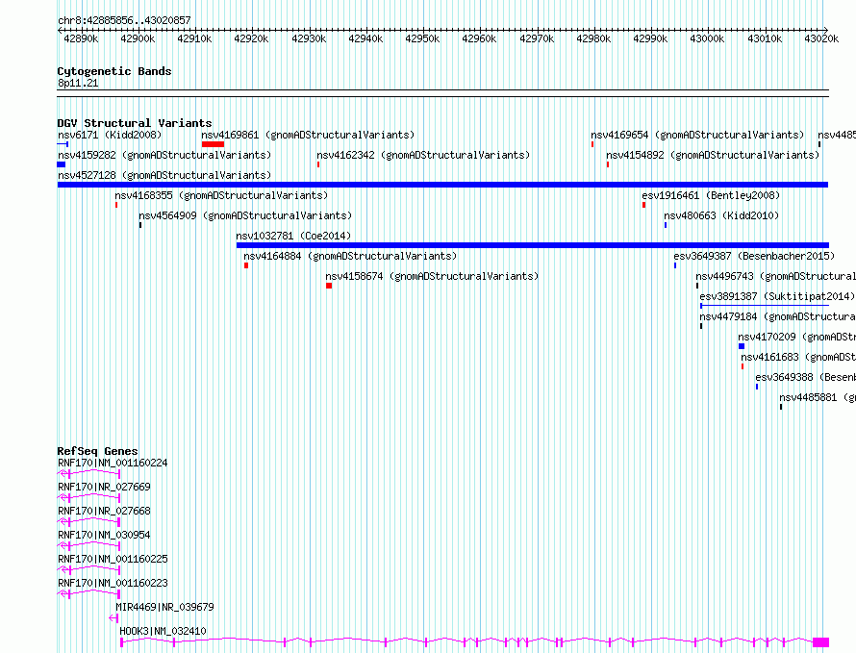Click the 8p11.21 cytogenetic band label
The width and height of the screenshot is (856, 653).
click(x=78, y=83)
